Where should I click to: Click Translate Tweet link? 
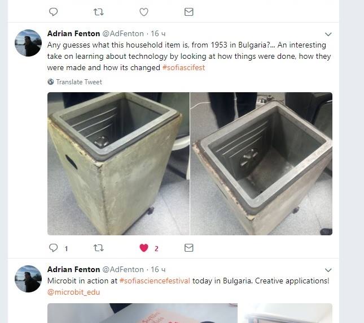(79, 82)
